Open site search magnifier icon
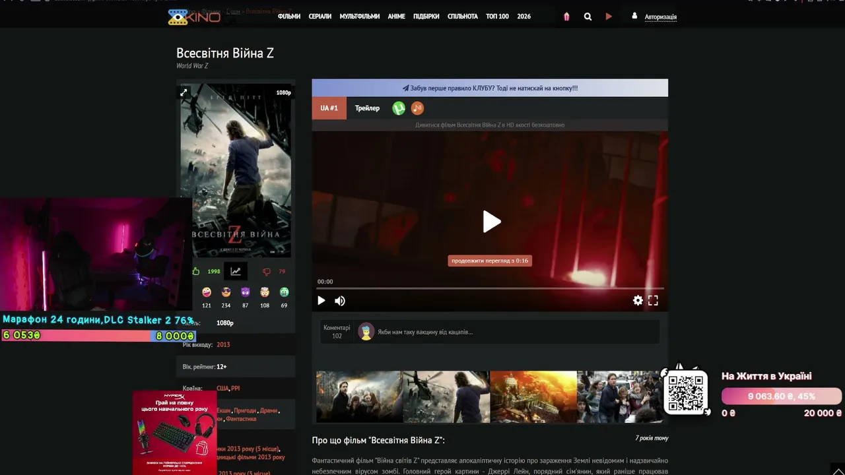 coord(588,16)
